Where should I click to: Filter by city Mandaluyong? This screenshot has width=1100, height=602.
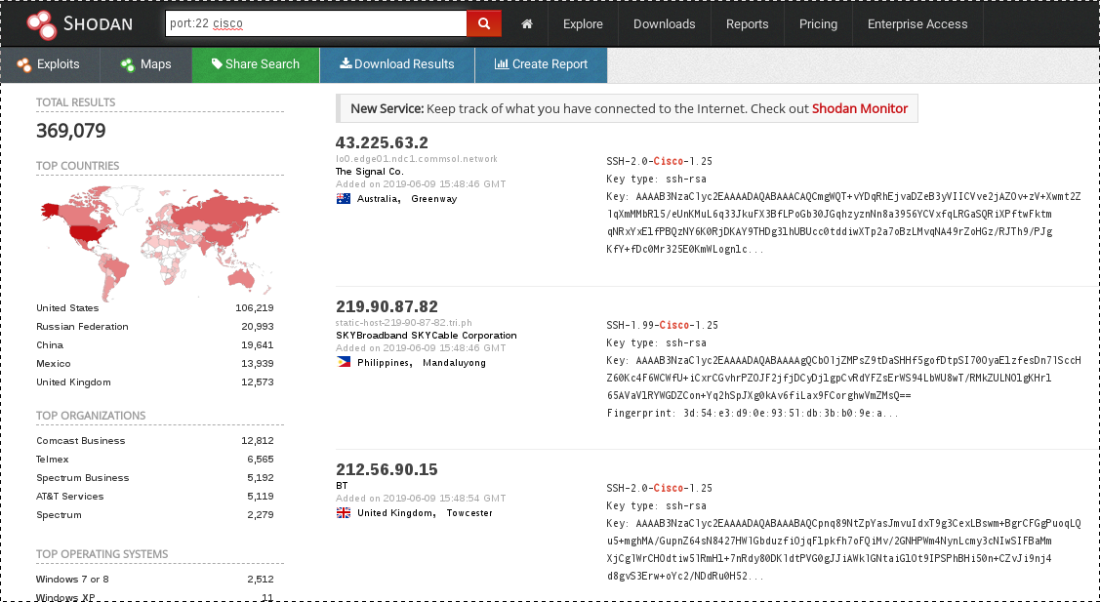pyautogui.click(x=454, y=363)
